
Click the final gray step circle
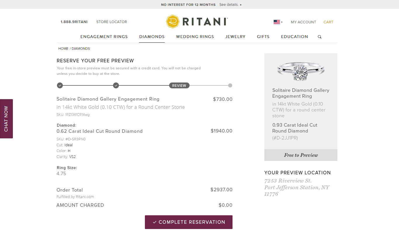click(230, 85)
